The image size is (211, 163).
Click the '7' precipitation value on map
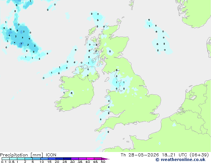pos(21,44)
